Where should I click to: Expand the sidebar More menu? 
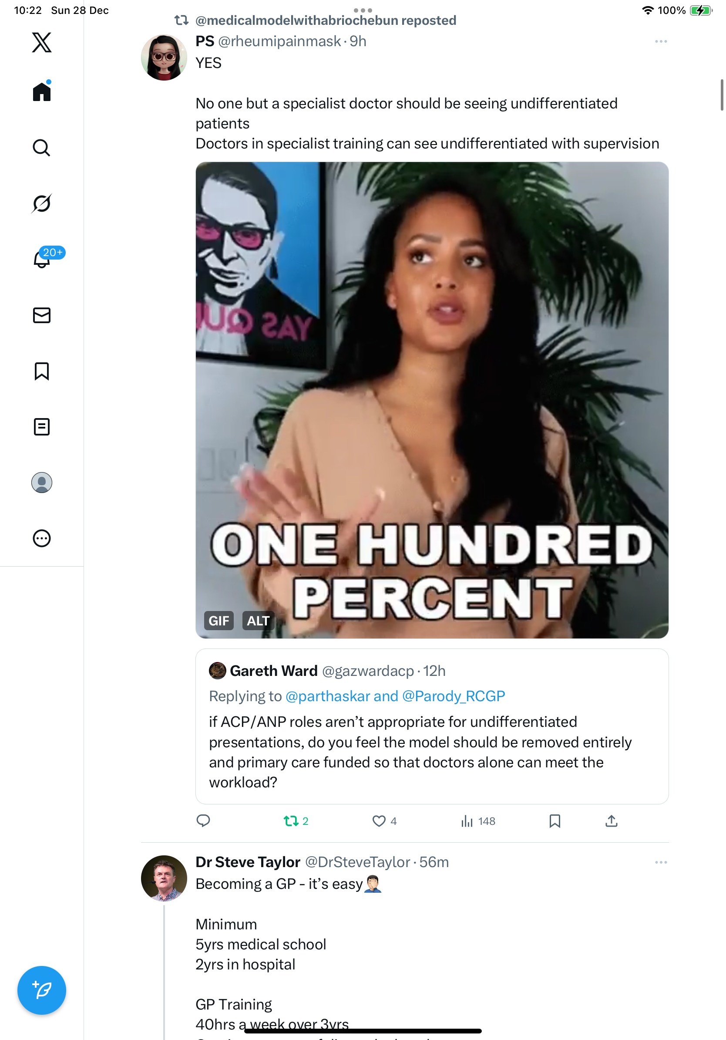pos(42,538)
